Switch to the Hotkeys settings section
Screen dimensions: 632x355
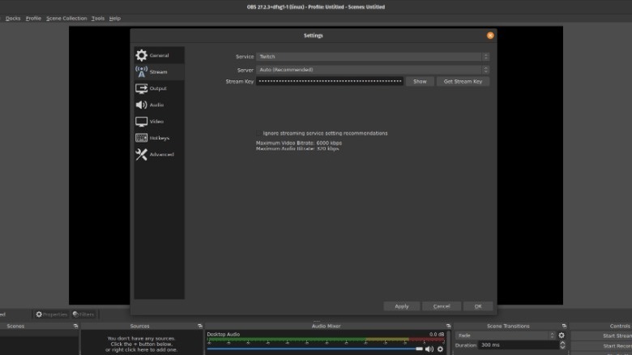coord(159,138)
